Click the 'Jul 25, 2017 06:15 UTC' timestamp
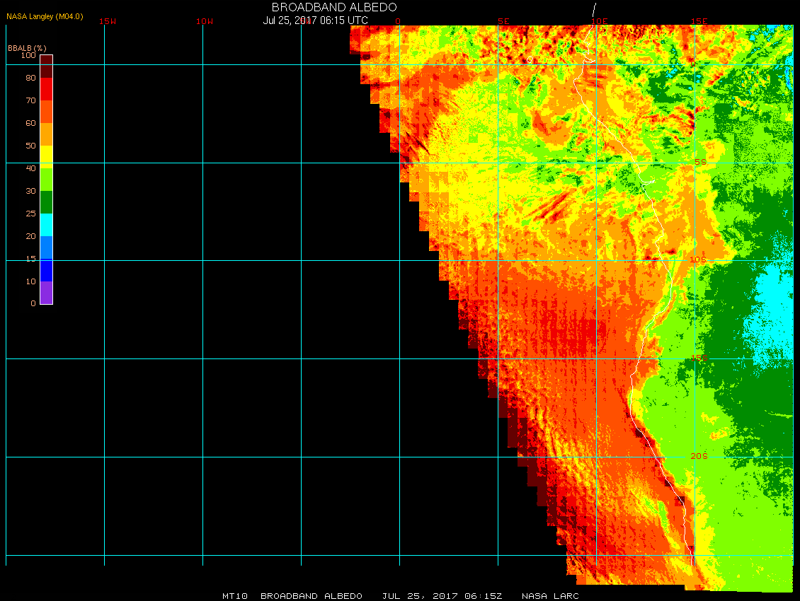800x601 pixels. (315, 21)
